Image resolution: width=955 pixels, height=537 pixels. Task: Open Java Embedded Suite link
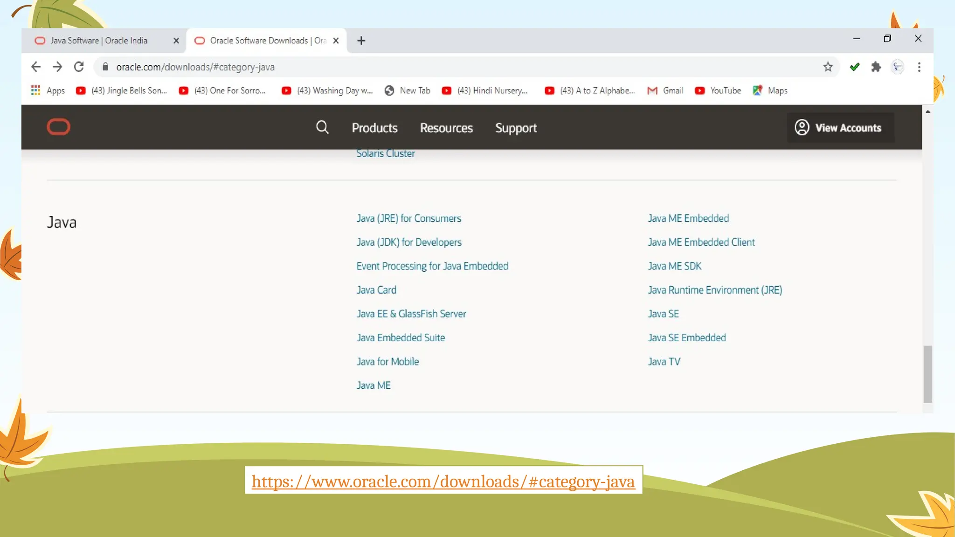point(401,337)
